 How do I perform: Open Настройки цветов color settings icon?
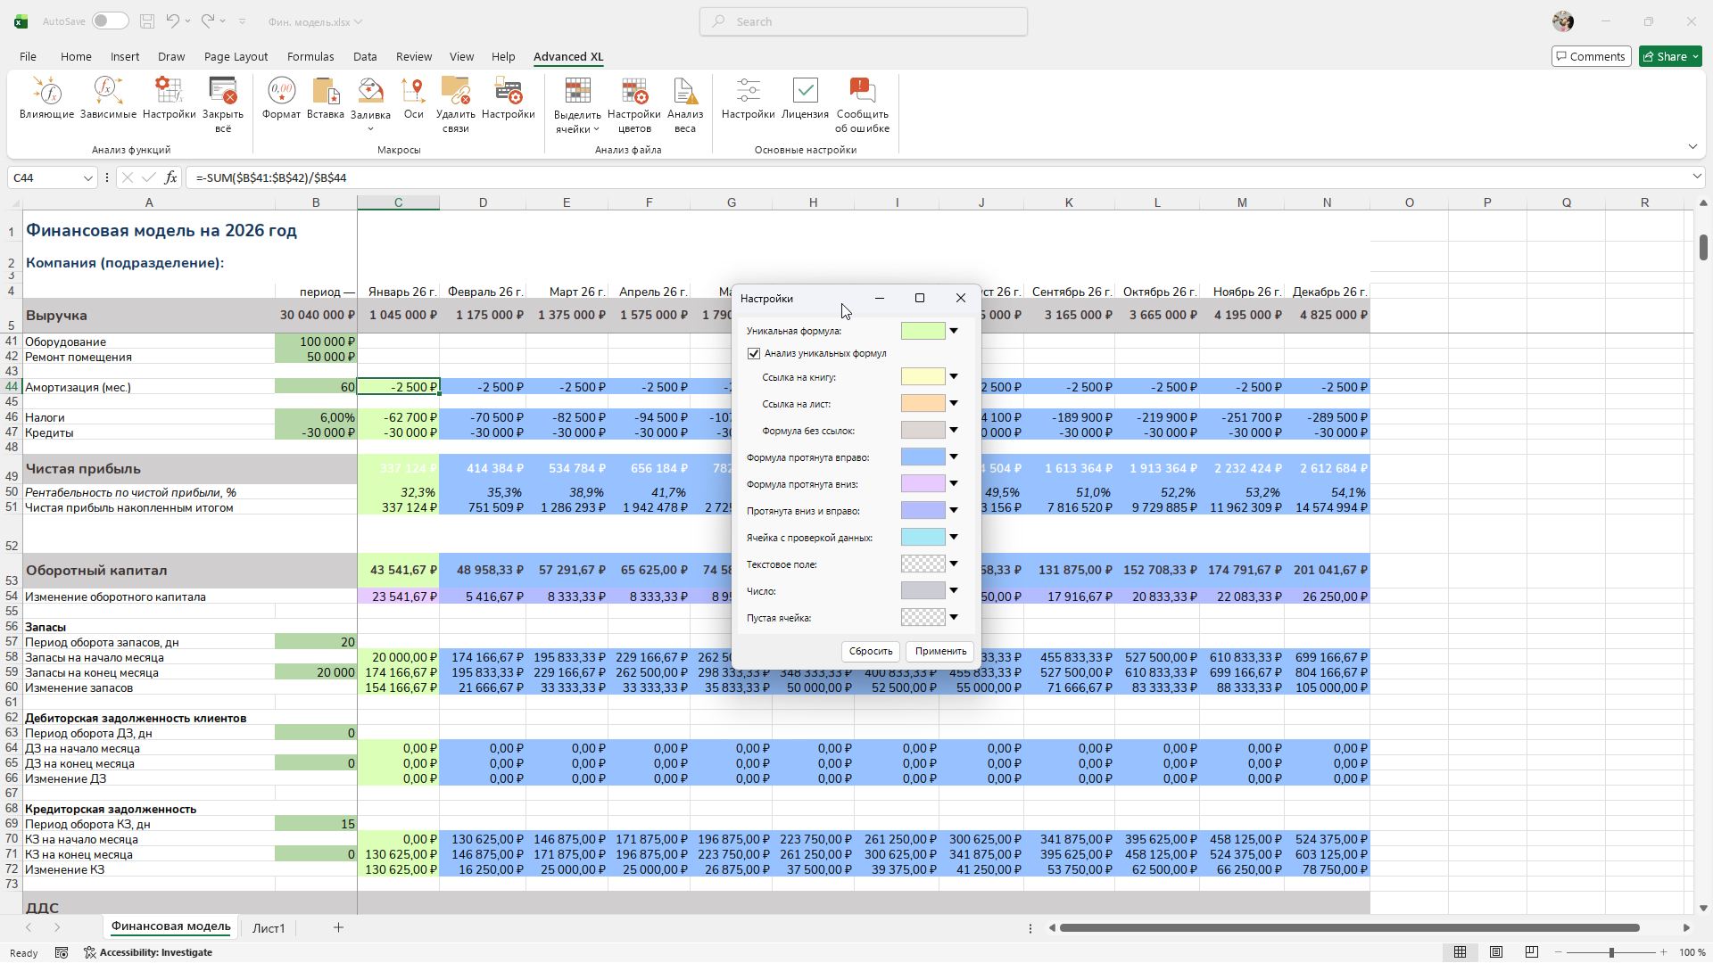(633, 91)
